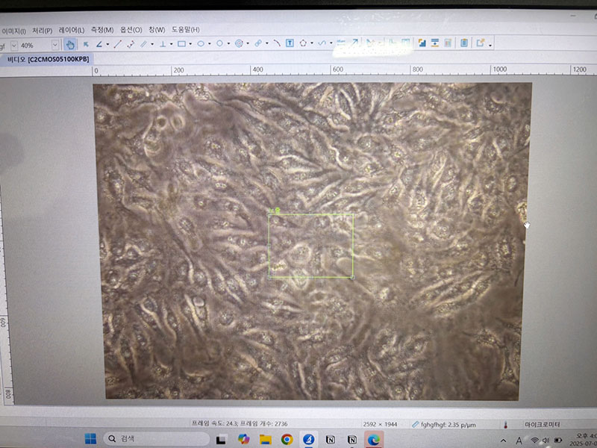Select the hand pan tool
597x448 pixels.
[70, 44]
